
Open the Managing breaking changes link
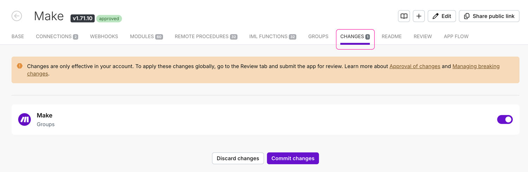tap(476, 66)
